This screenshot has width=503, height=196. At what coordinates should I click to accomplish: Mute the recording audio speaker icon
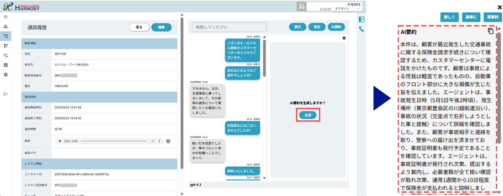tap(152, 141)
